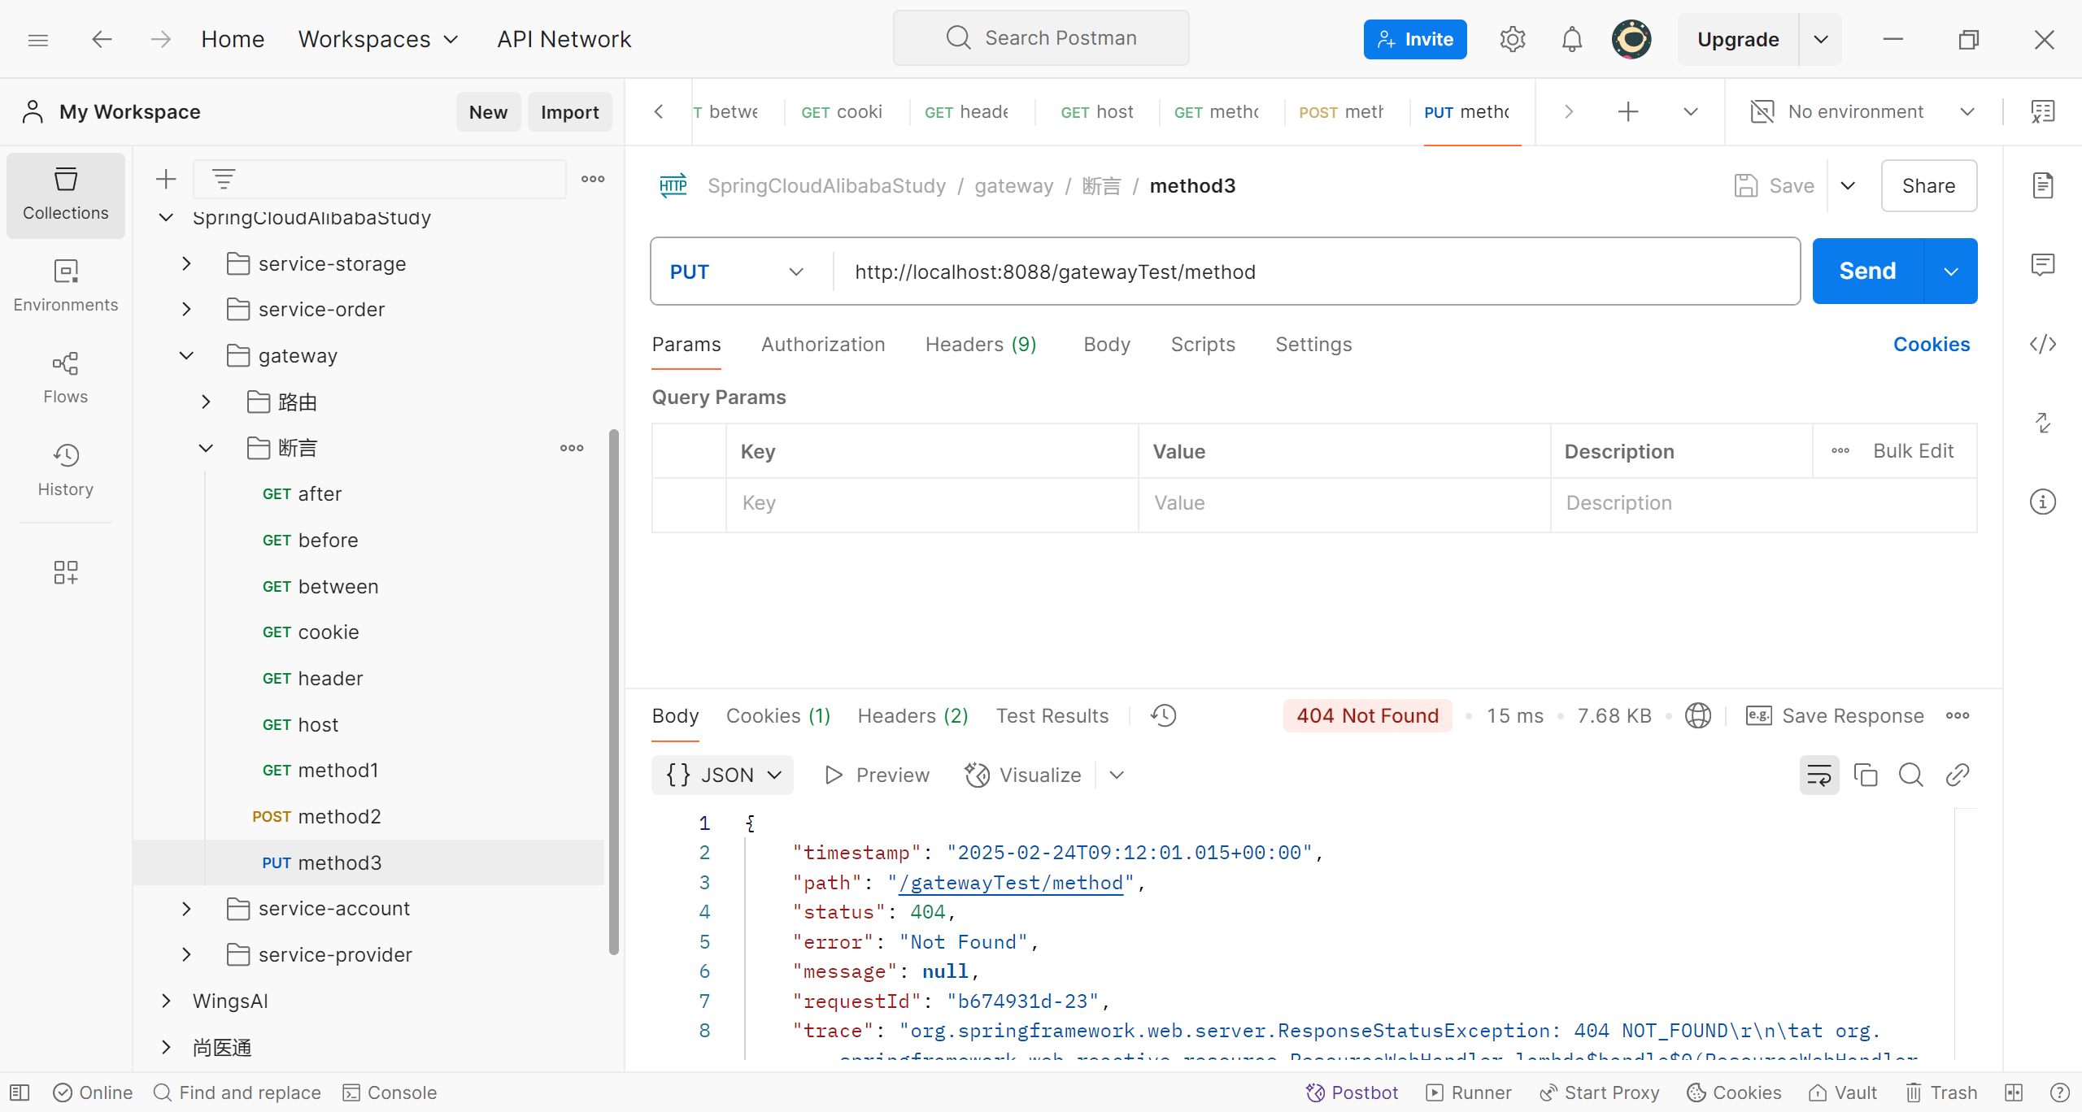Viewport: 2082px width, 1112px height.
Task: Toggle sidebar visibility in status bar
Action: click(x=20, y=1092)
